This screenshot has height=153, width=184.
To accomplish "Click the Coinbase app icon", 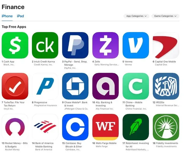I will click(75, 127).
